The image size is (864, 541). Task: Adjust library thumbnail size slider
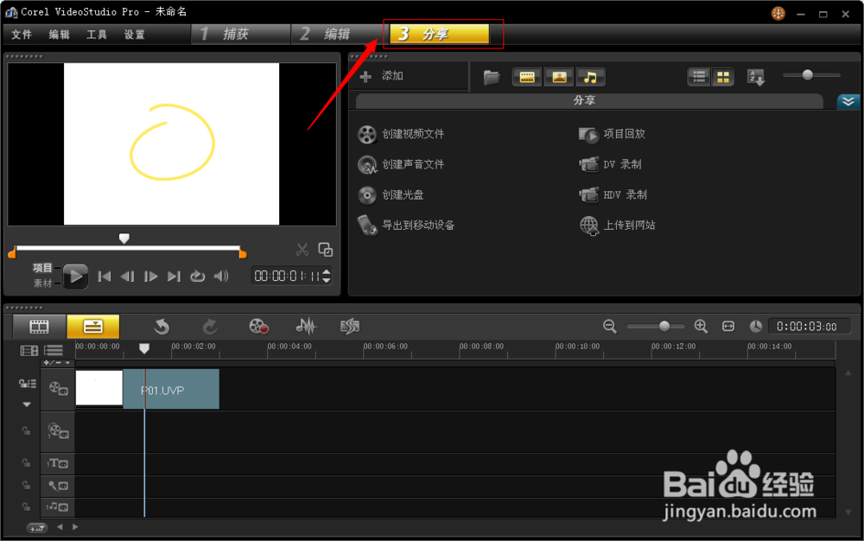coord(807,75)
